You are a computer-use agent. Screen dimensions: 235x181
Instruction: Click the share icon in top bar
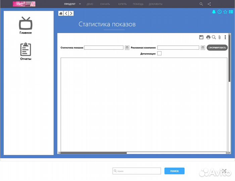pos(209,4)
